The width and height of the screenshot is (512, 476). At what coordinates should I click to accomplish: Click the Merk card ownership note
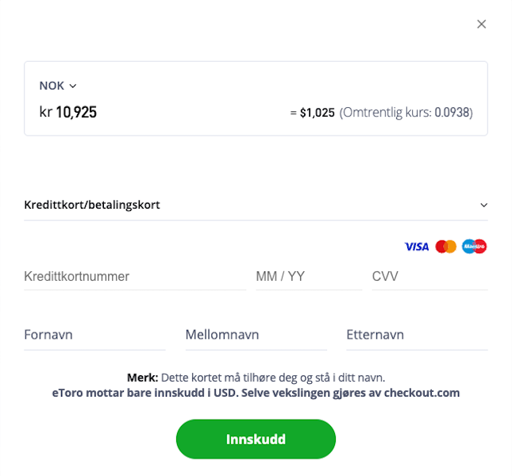(256, 378)
